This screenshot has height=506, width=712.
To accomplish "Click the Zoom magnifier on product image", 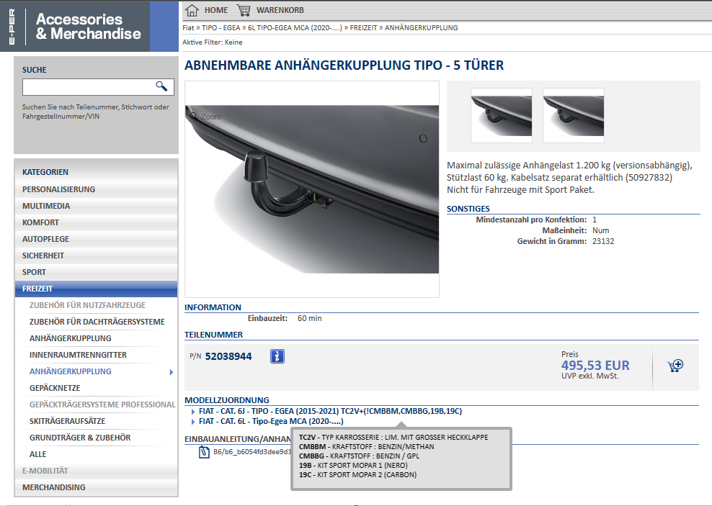I will tap(193, 115).
